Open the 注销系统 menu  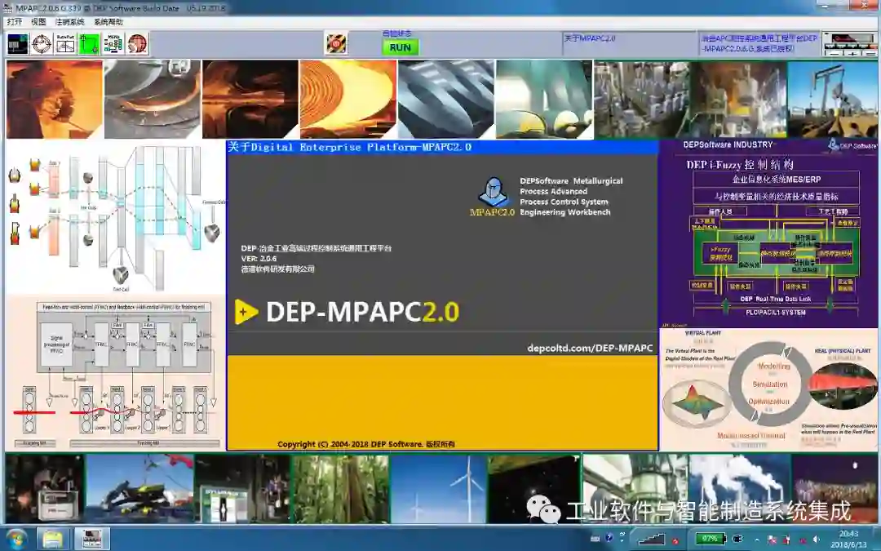point(69,22)
